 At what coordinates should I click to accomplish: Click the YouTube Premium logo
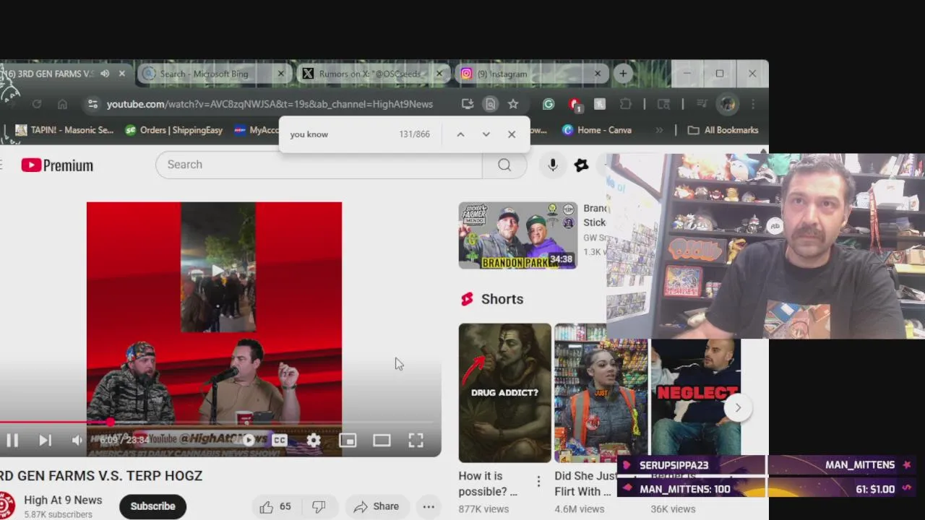point(57,165)
